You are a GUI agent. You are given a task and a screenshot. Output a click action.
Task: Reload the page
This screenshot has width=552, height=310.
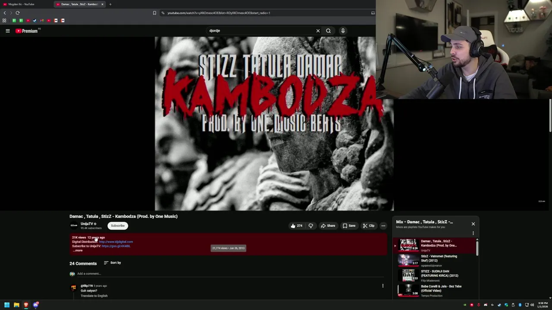[x=18, y=13]
